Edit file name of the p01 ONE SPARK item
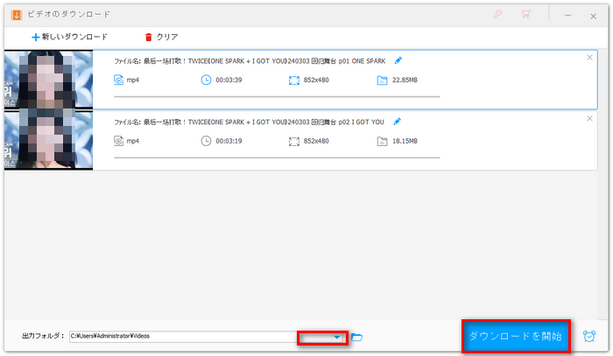613x356 pixels. click(x=398, y=60)
